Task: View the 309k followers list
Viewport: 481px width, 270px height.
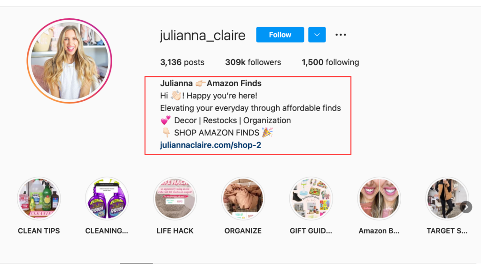Action: (x=253, y=62)
